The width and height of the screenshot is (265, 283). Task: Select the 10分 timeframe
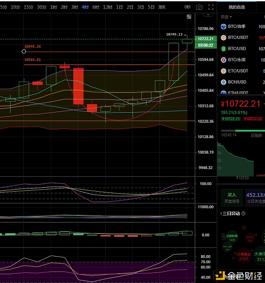(15, 7)
